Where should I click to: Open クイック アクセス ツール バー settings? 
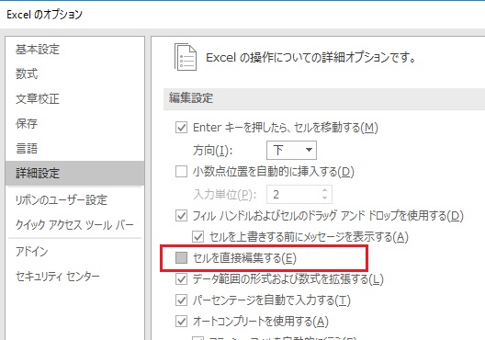click(x=74, y=225)
